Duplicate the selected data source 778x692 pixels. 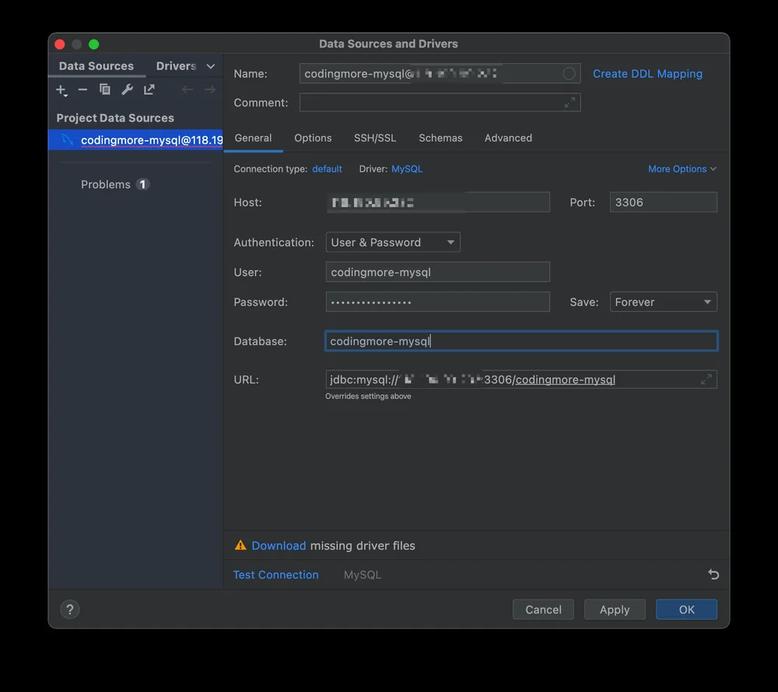click(105, 89)
